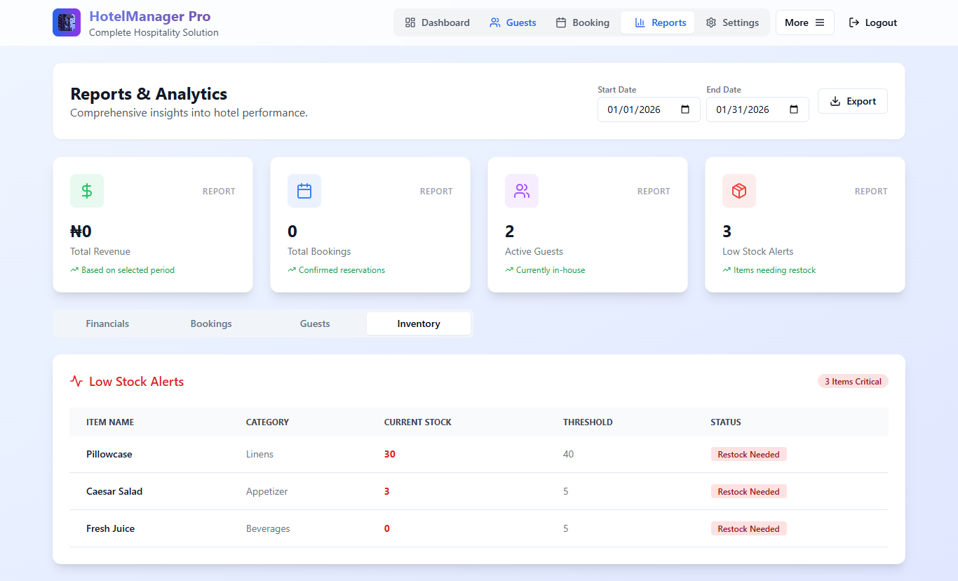Screen dimensions: 958x581
Task: Select the Fresh Juice table row
Action: click(478, 528)
